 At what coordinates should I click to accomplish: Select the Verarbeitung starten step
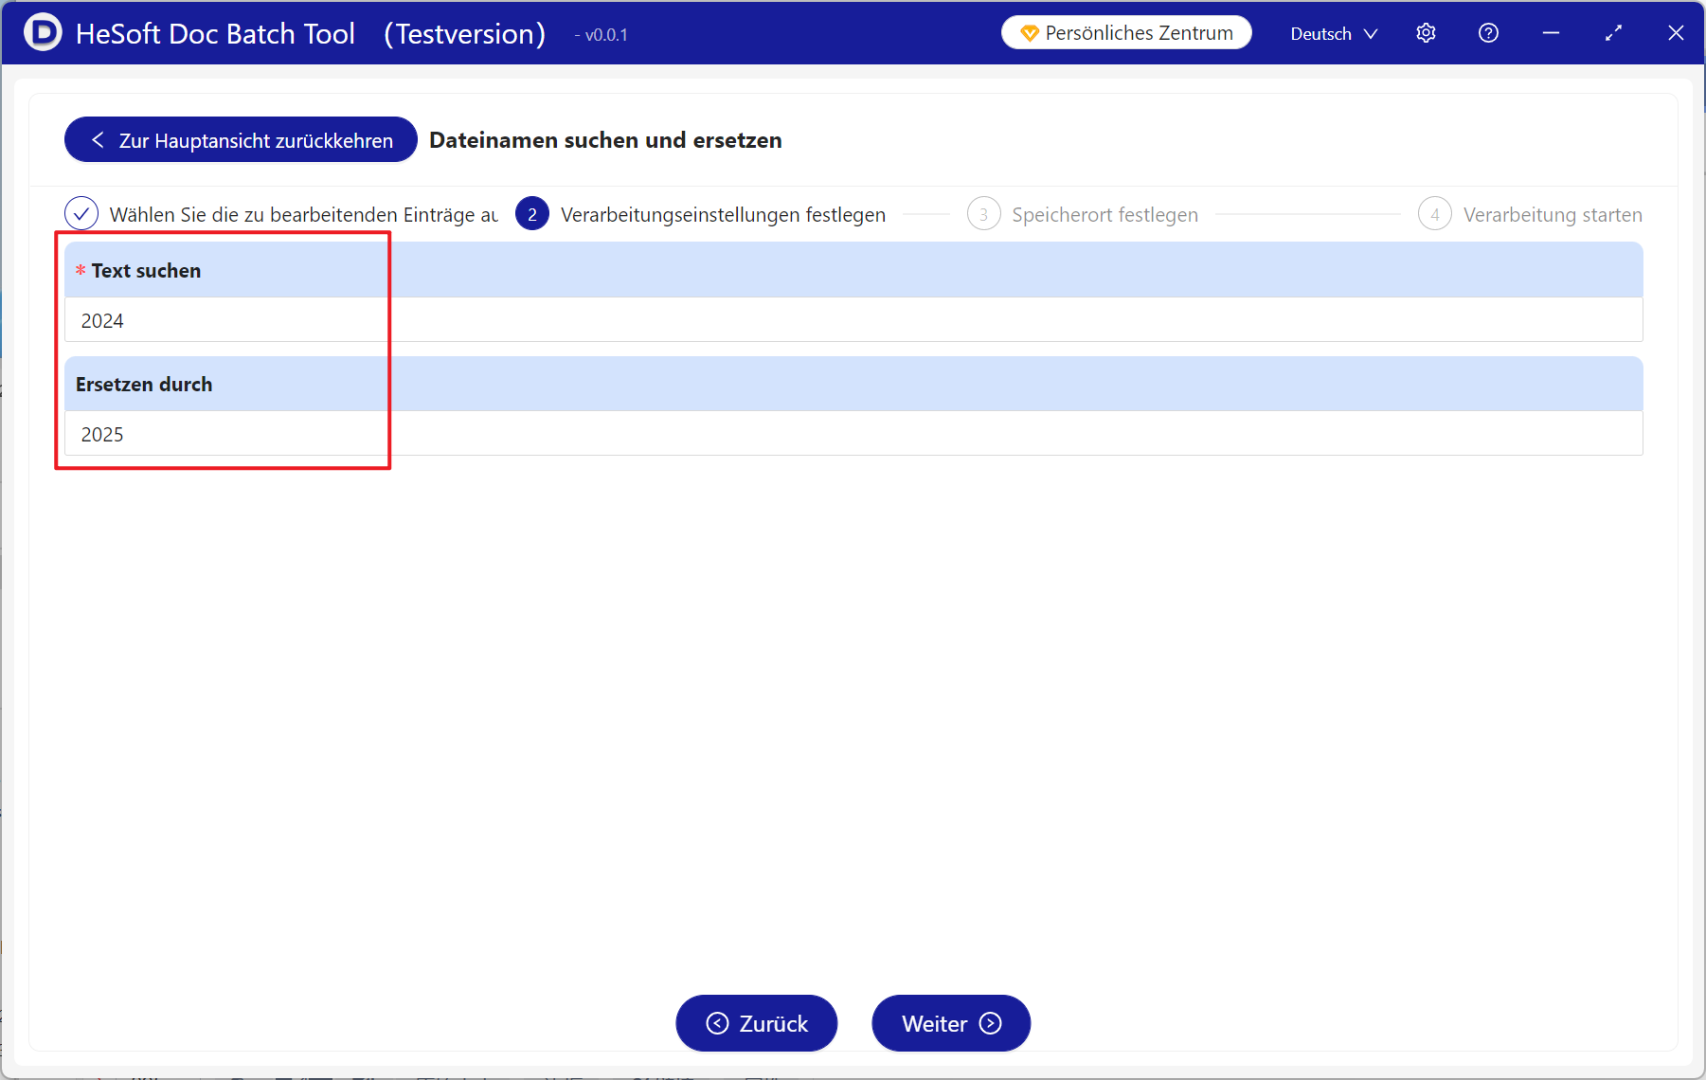coord(1552,215)
